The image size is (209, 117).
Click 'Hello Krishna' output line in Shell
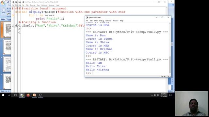point(97,70)
